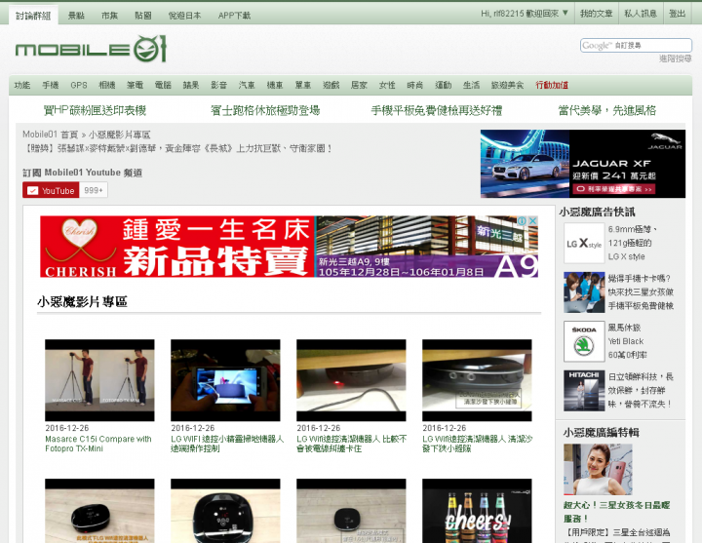
Task: Click the YouTube subscribe button
Action: (x=51, y=190)
